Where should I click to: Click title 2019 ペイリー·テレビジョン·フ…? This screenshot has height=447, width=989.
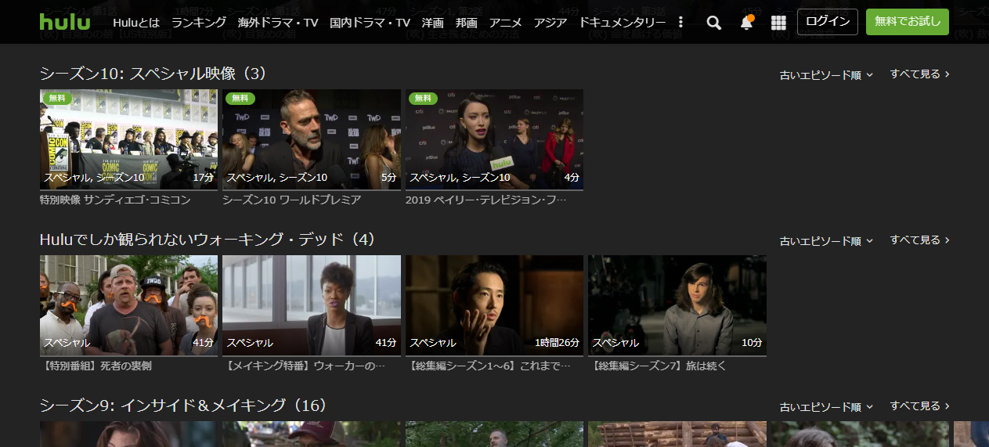coord(485,200)
